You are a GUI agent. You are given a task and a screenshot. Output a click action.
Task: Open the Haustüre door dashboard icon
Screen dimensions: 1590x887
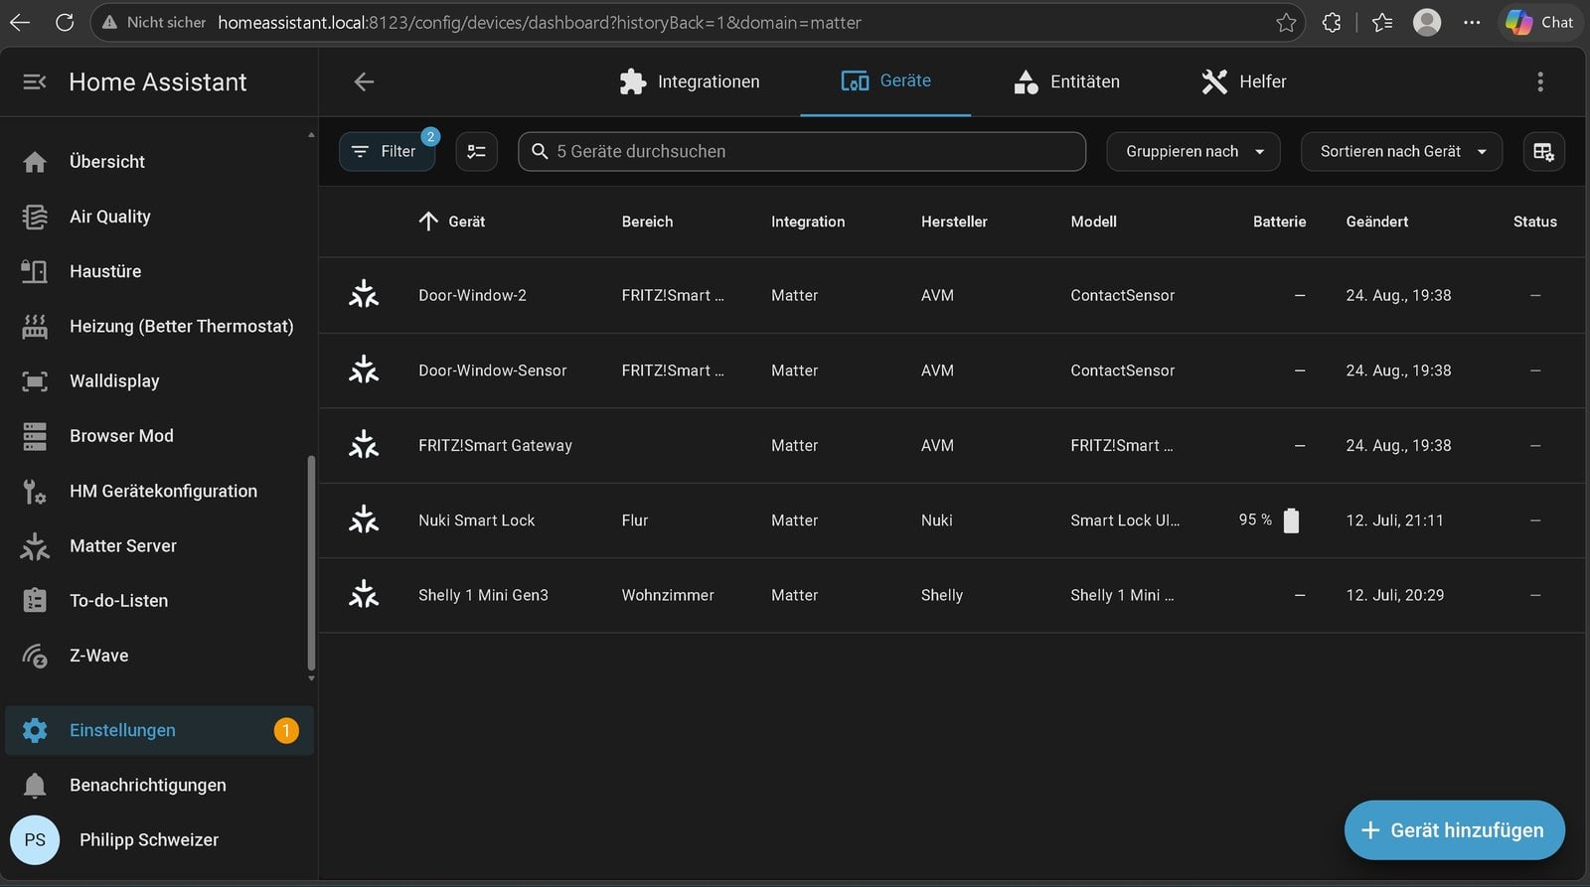tap(35, 271)
